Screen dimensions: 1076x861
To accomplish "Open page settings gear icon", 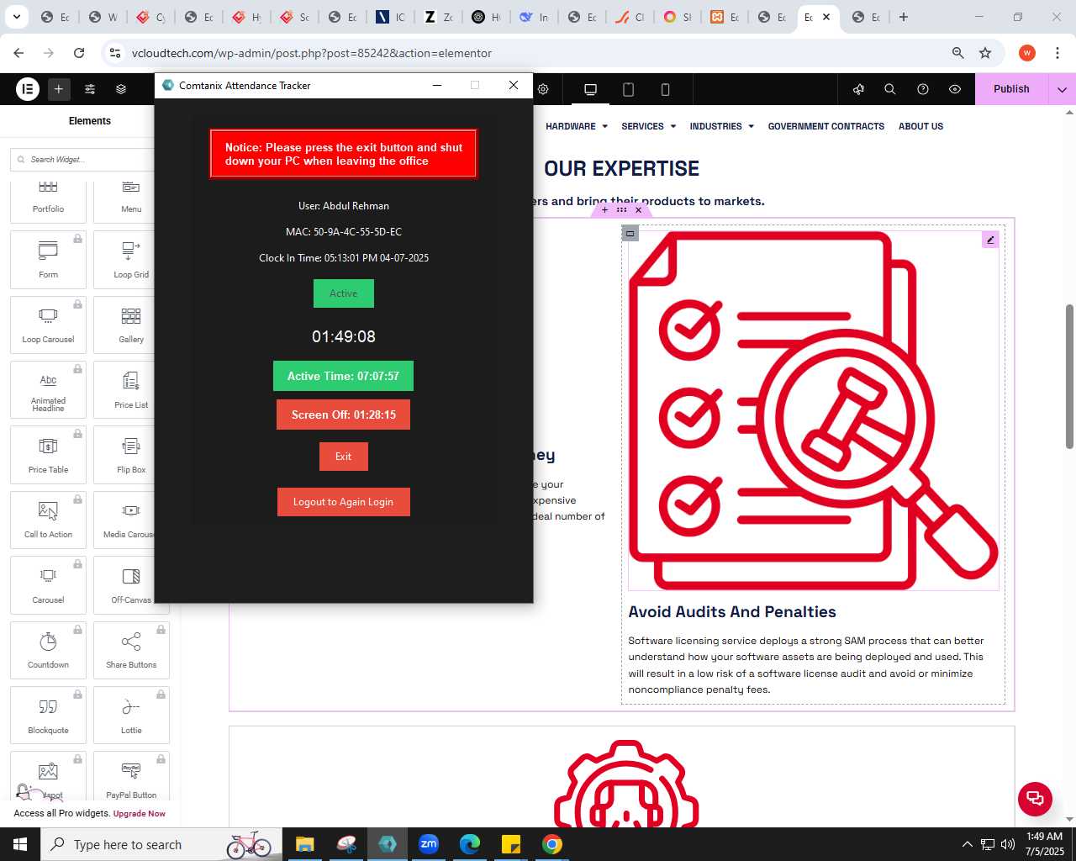I will pyautogui.click(x=543, y=89).
